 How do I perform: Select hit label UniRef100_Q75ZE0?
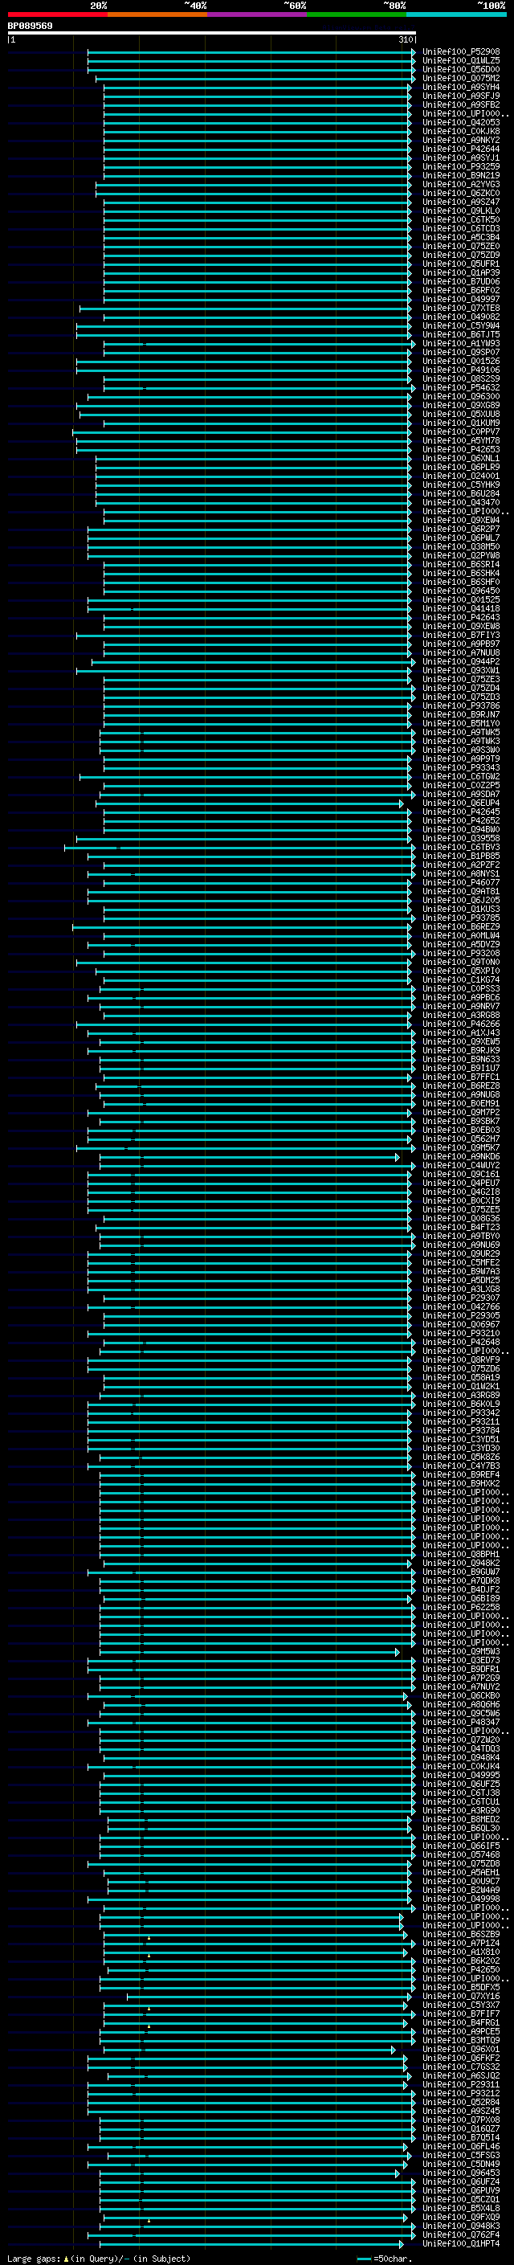[461, 246]
